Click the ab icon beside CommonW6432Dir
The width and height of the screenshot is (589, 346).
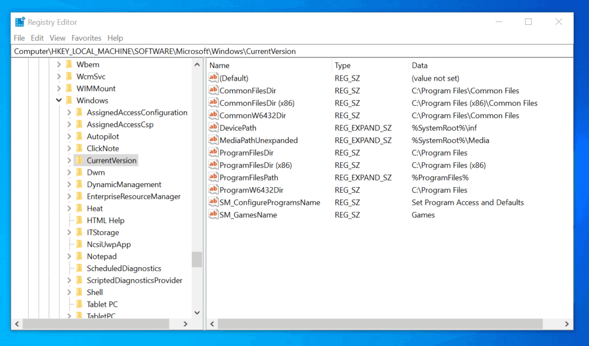coord(213,115)
